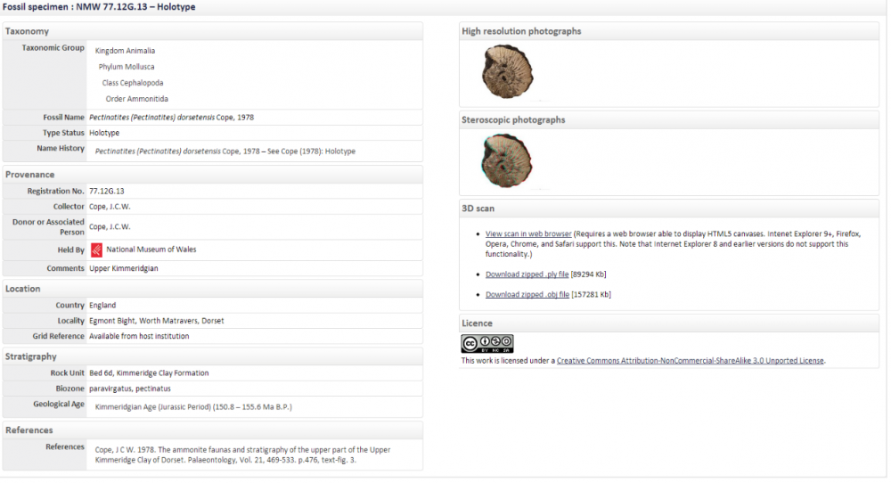Click the References section header
Image resolution: width=891 pixels, height=483 pixels.
(29, 430)
